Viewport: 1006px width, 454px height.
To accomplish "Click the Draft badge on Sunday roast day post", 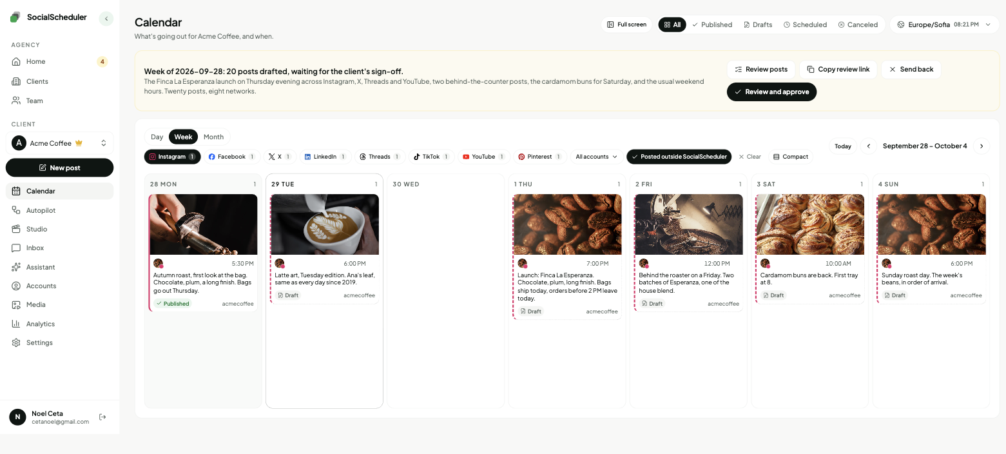I will pos(895,295).
